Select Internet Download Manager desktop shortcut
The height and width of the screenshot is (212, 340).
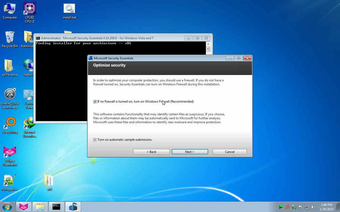coord(29,127)
